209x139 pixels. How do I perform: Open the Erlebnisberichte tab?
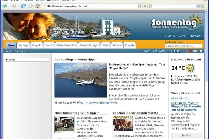click(66, 46)
